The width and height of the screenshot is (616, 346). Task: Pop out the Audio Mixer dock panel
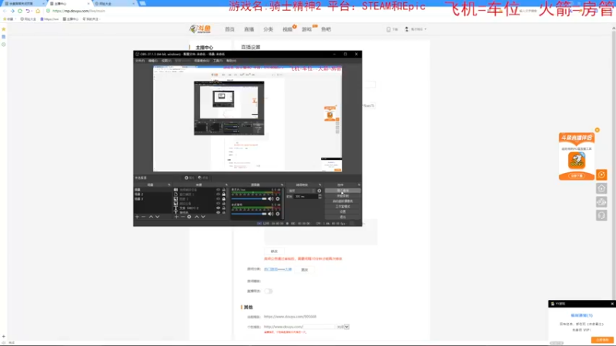(x=282, y=185)
